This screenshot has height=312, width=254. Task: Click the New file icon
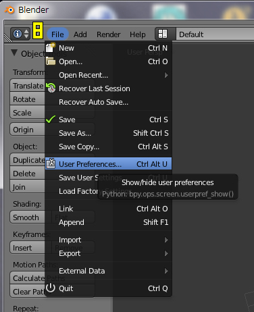pyautogui.click(x=51, y=47)
